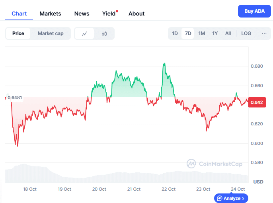Click the Buy ADA button

(254, 11)
